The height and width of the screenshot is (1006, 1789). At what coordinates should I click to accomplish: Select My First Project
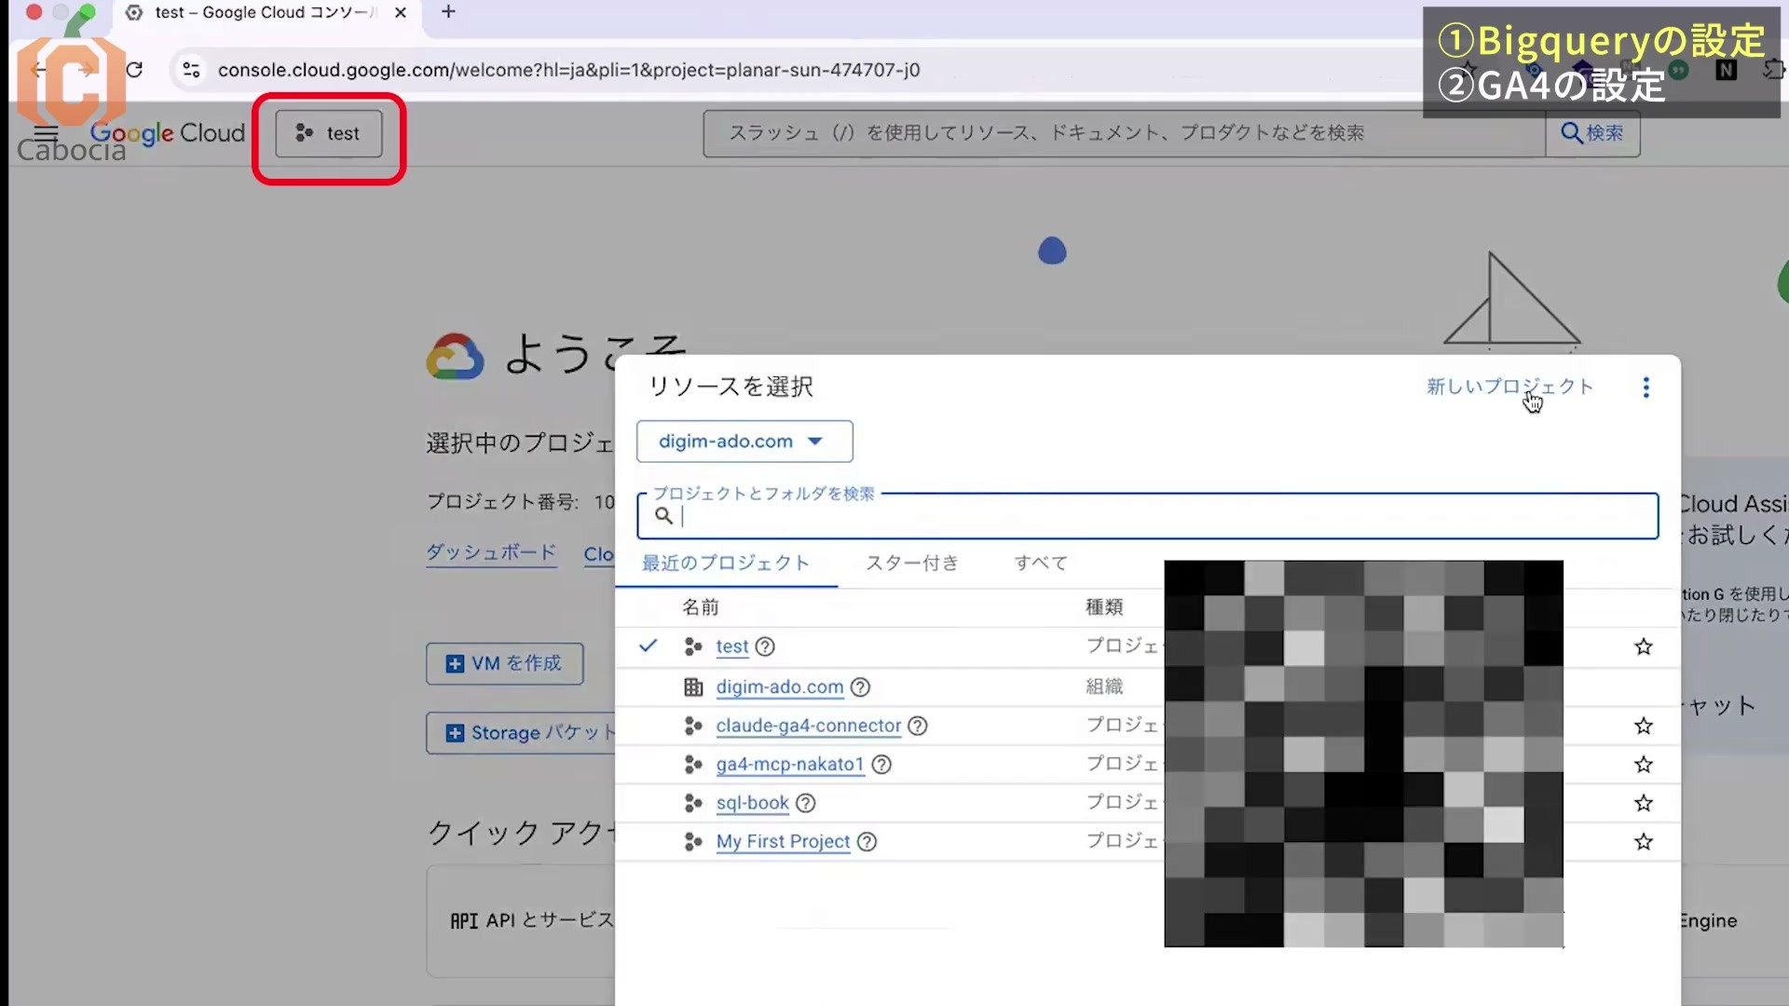784,842
